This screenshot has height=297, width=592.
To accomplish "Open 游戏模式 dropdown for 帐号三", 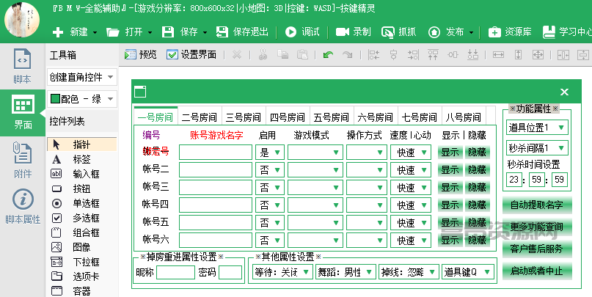I will coord(315,188).
